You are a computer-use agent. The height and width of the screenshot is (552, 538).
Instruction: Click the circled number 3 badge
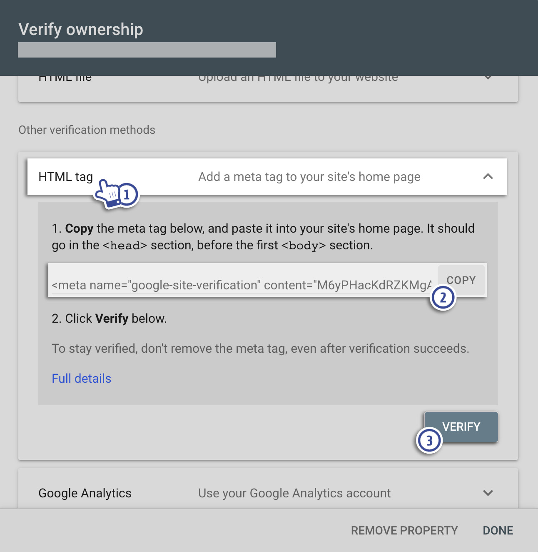click(x=429, y=441)
